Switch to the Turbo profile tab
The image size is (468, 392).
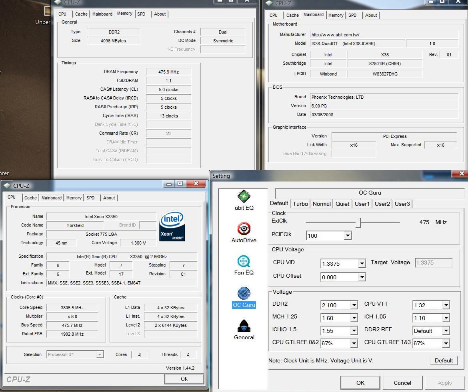pos(300,204)
